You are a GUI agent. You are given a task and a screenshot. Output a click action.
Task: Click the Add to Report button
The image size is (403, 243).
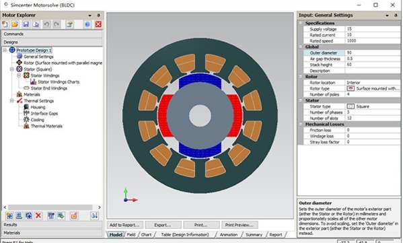[x=124, y=225]
